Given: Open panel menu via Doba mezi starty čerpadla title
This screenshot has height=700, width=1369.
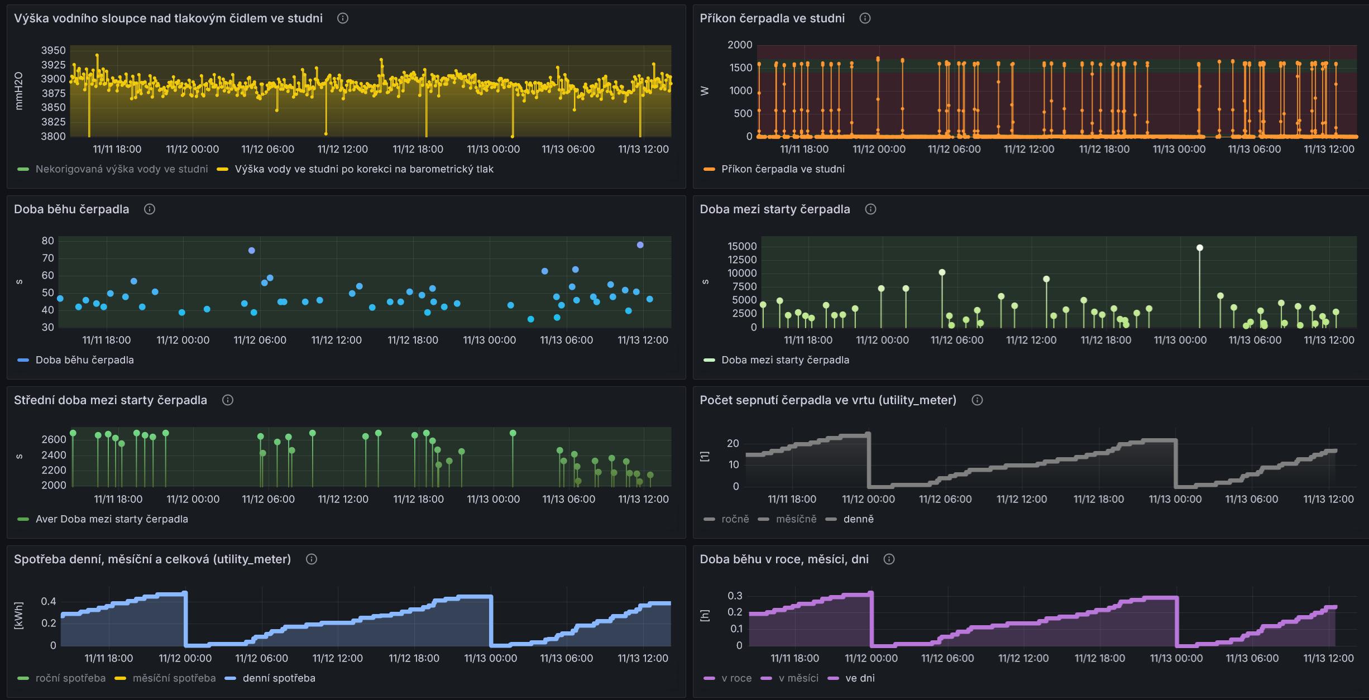Looking at the screenshot, I should 775,209.
